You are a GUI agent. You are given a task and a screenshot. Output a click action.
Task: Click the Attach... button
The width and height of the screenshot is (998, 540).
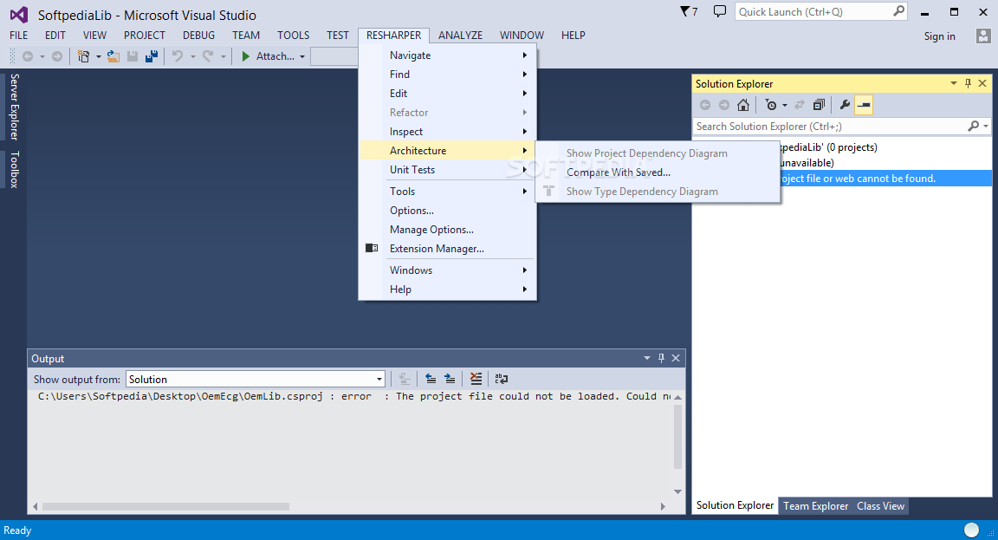click(268, 56)
